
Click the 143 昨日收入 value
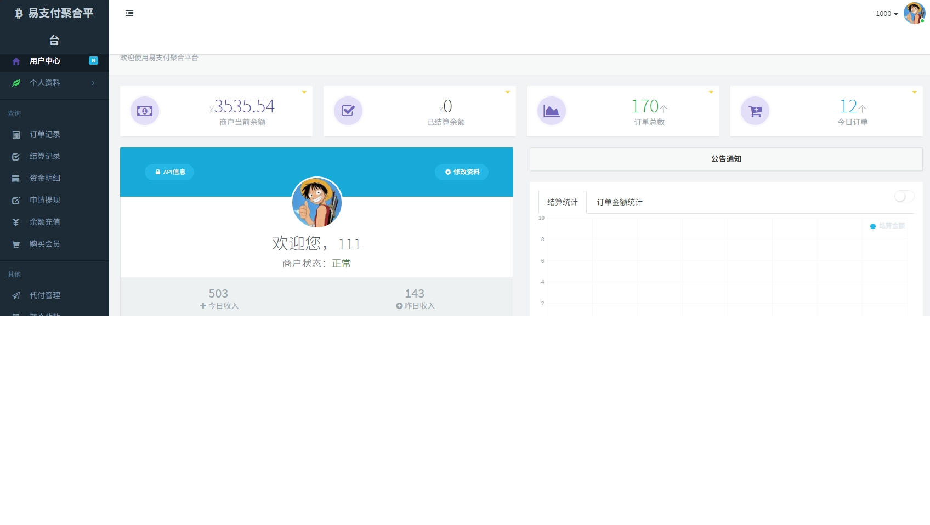(x=415, y=294)
